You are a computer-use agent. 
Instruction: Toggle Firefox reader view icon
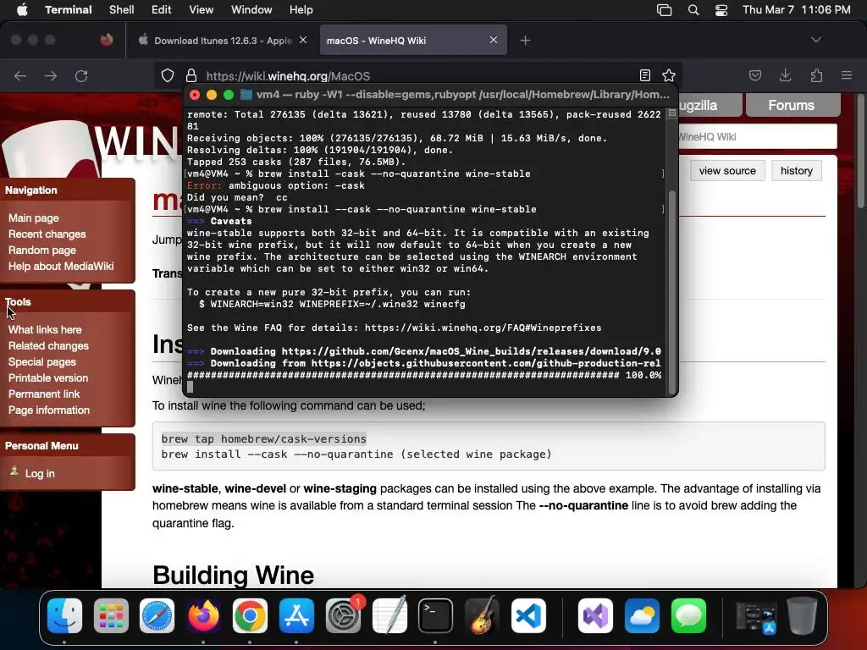tap(644, 75)
